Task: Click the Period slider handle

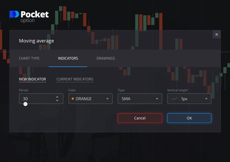Action: (25, 104)
